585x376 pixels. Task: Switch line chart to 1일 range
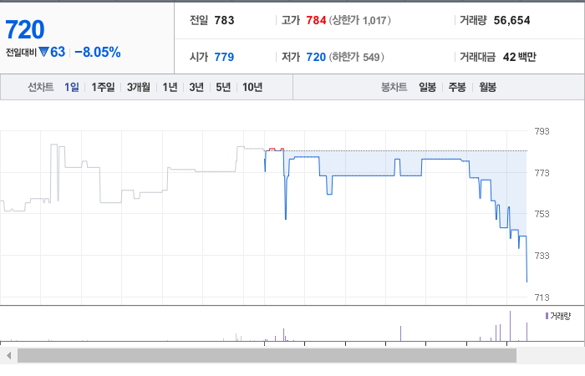point(71,87)
